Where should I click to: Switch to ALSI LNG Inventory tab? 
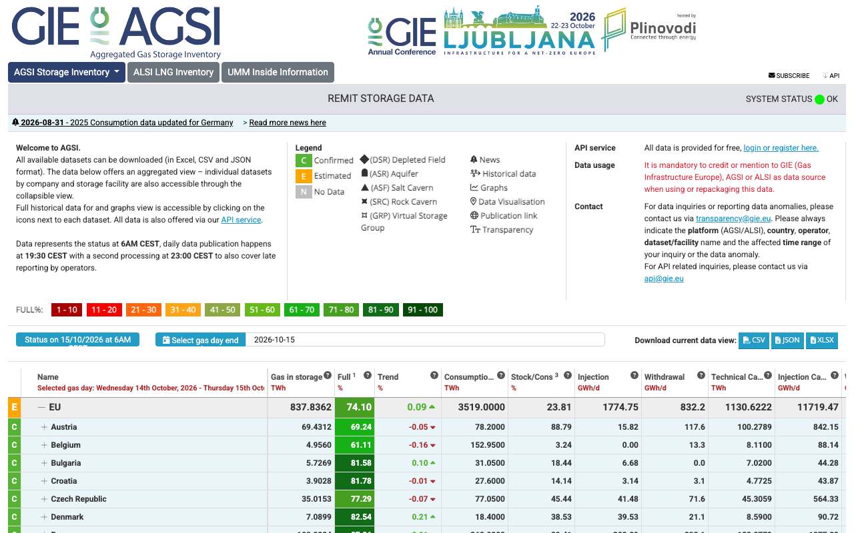tap(173, 72)
